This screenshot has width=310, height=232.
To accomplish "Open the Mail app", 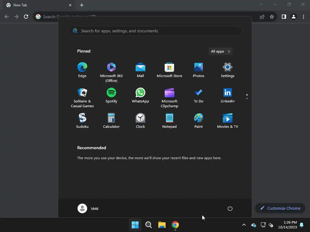I will pyautogui.click(x=140, y=70).
